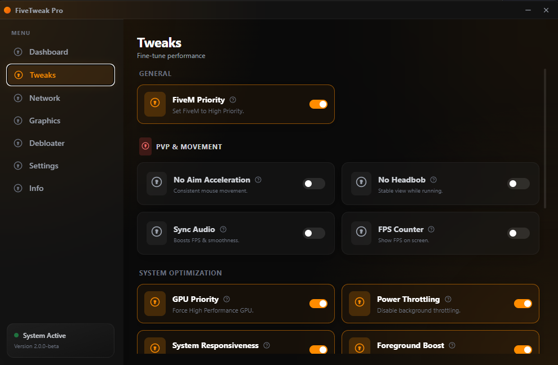Viewport: 558px width, 365px height.
Task: Click the FiveTweak Pro app title
Action: (39, 10)
